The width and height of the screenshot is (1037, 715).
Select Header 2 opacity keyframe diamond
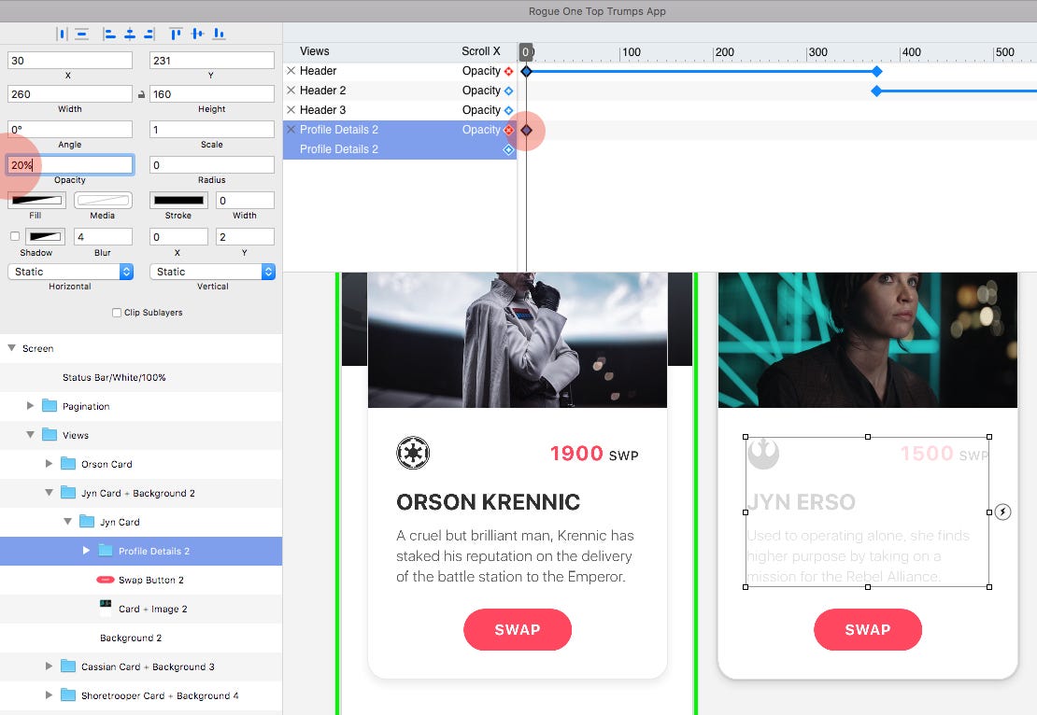click(876, 91)
